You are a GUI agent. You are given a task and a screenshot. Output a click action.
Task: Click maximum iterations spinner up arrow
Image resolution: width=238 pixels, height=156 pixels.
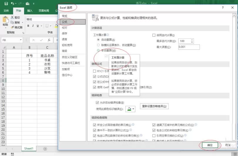point(192,40)
